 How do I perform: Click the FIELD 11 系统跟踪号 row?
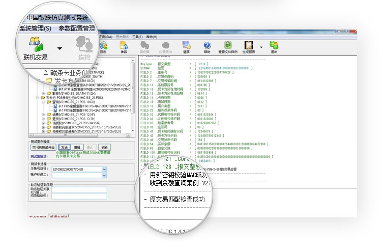[175, 85]
